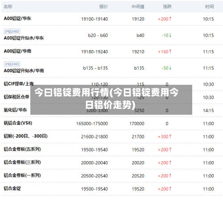The height and width of the screenshot is (200, 223).
Task: Click the +200 change in A00铝锭/华东 row
Action: coord(165,19)
